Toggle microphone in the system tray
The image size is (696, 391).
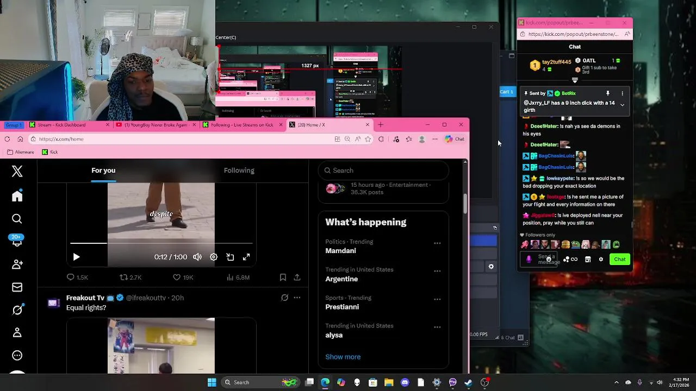click(x=640, y=382)
